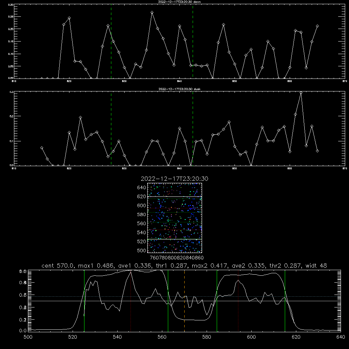Click the "0.0" label on bottom plot y-axis
The height and width of the screenshot is (349, 349).
(23, 331)
